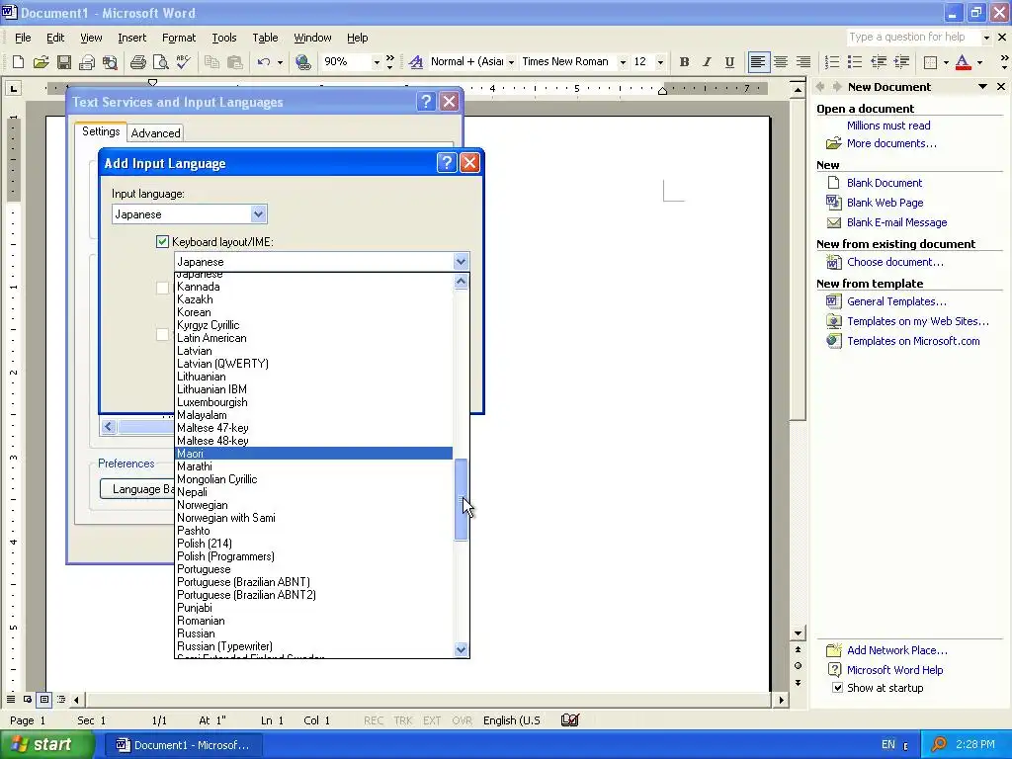Open the Table menu

(x=265, y=38)
